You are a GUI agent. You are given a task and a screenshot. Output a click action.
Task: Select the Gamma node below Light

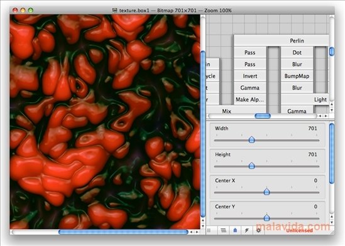point(297,110)
